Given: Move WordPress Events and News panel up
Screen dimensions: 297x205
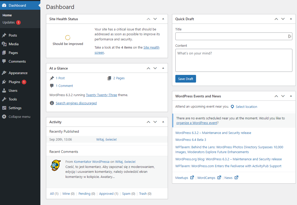Looking at the screenshot, I should [276, 96].
